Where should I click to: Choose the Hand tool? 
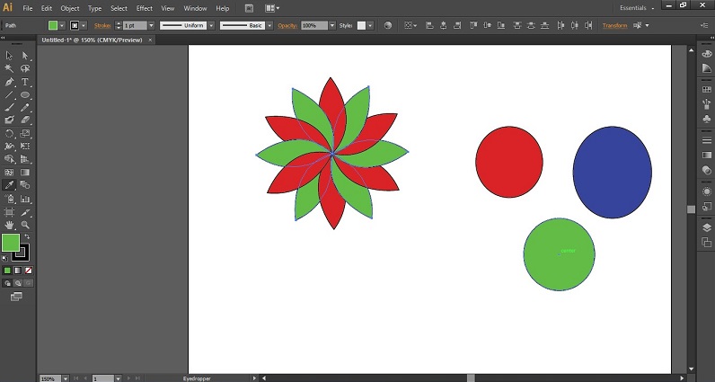click(9, 225)
